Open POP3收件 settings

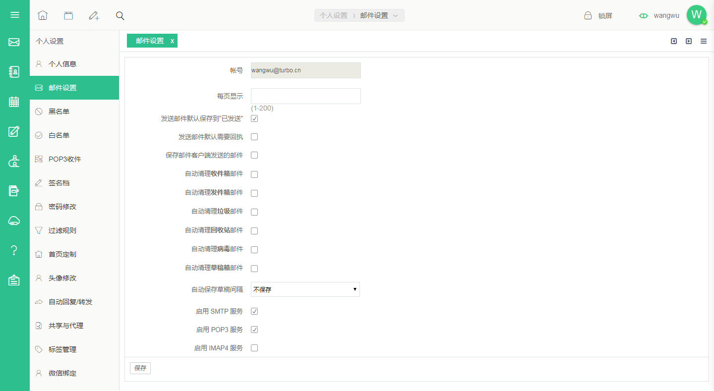74,159
